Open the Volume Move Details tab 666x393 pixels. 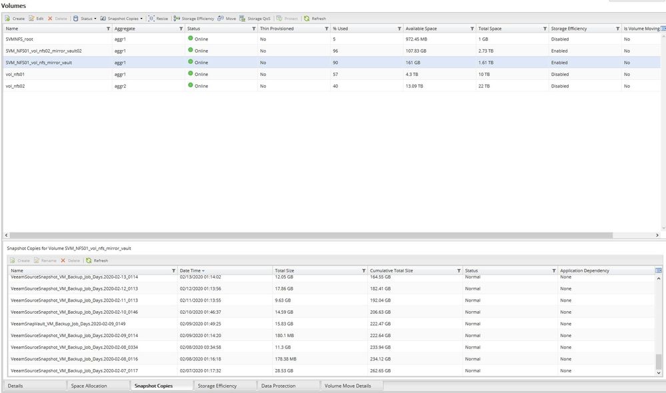(351, 386)
